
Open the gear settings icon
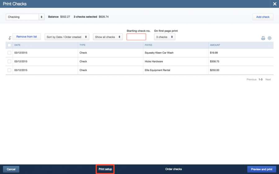(269, 38)
